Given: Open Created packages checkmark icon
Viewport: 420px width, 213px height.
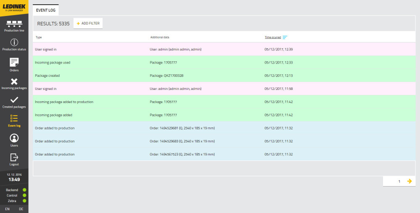Looking at the screenshot, I should point(14,100).
